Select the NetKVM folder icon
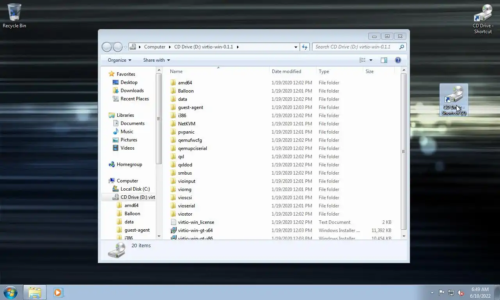The height and width of the screenshot is (300, 500). click(x=173, y=124)
